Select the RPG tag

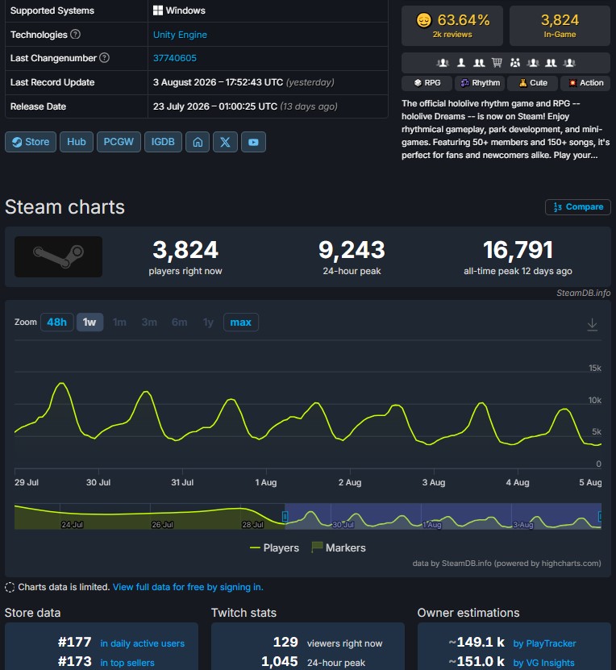tap(427, 83)
